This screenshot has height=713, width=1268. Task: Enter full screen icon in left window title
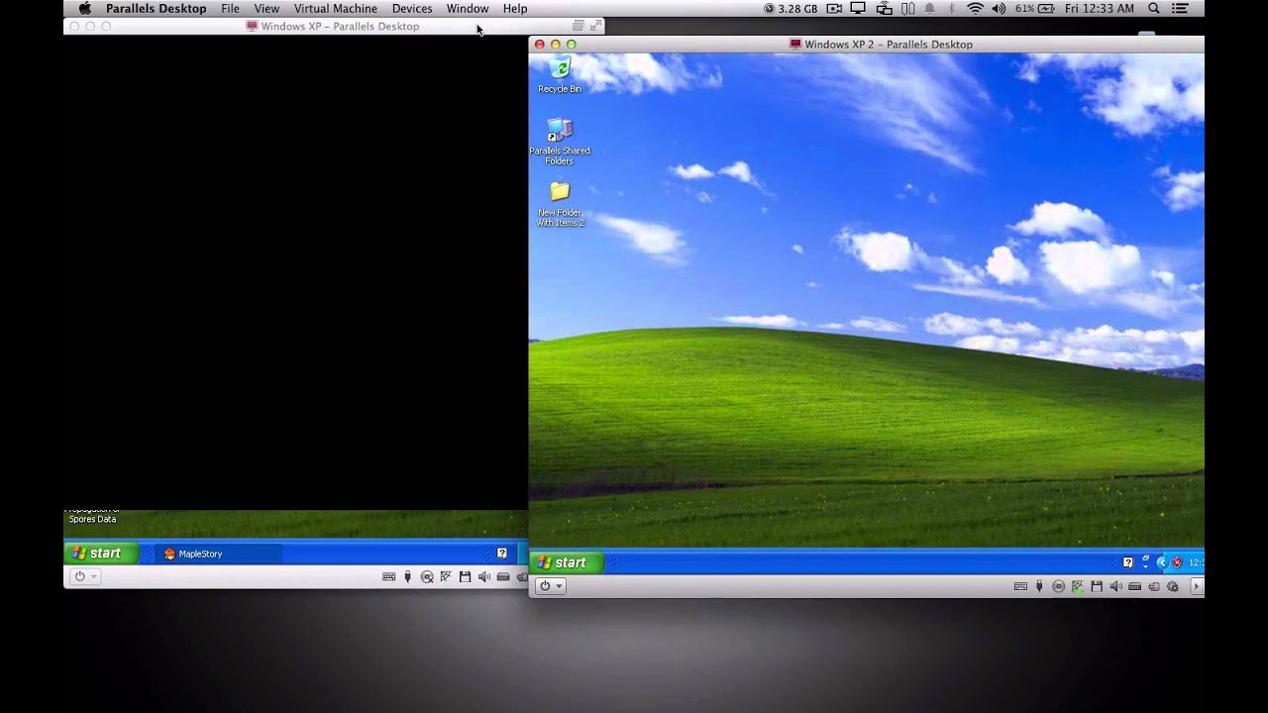pos(594,26)
